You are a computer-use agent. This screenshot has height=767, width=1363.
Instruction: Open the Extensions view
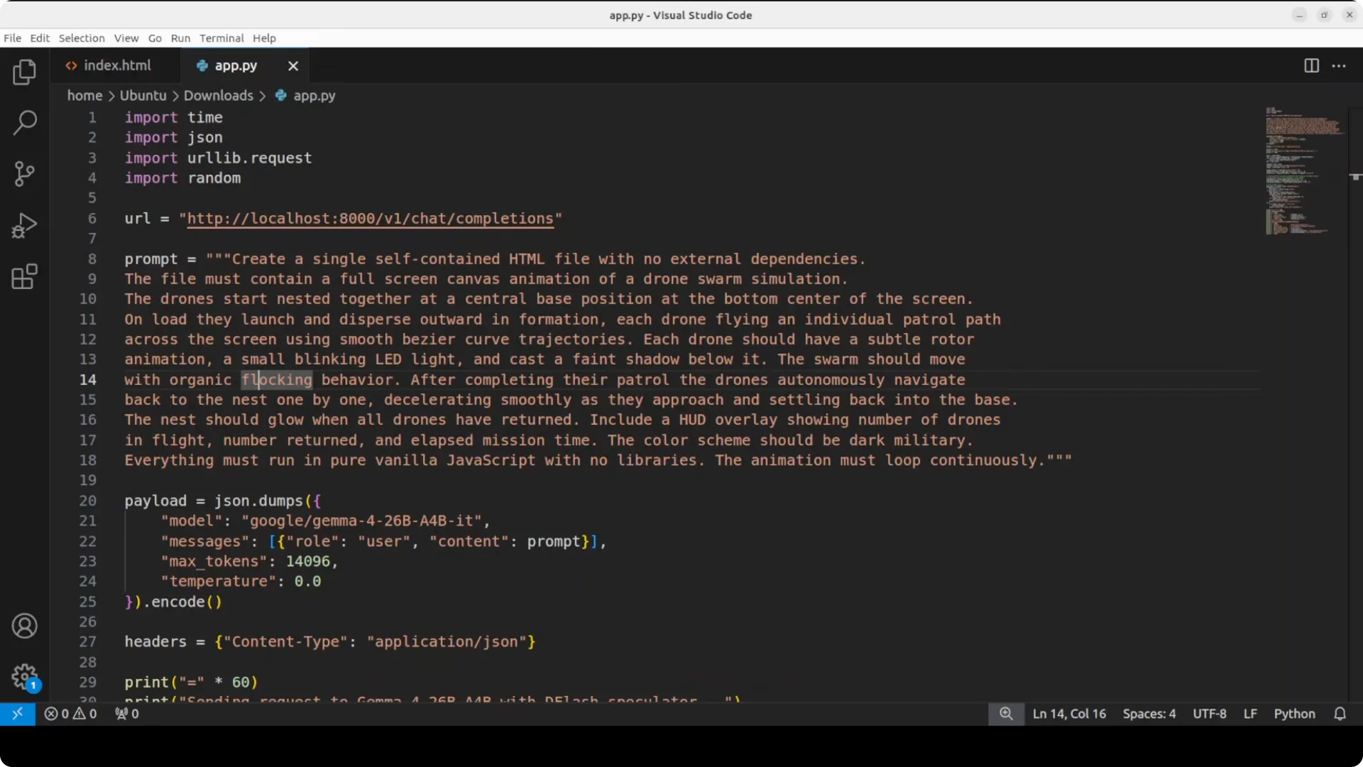25,277
